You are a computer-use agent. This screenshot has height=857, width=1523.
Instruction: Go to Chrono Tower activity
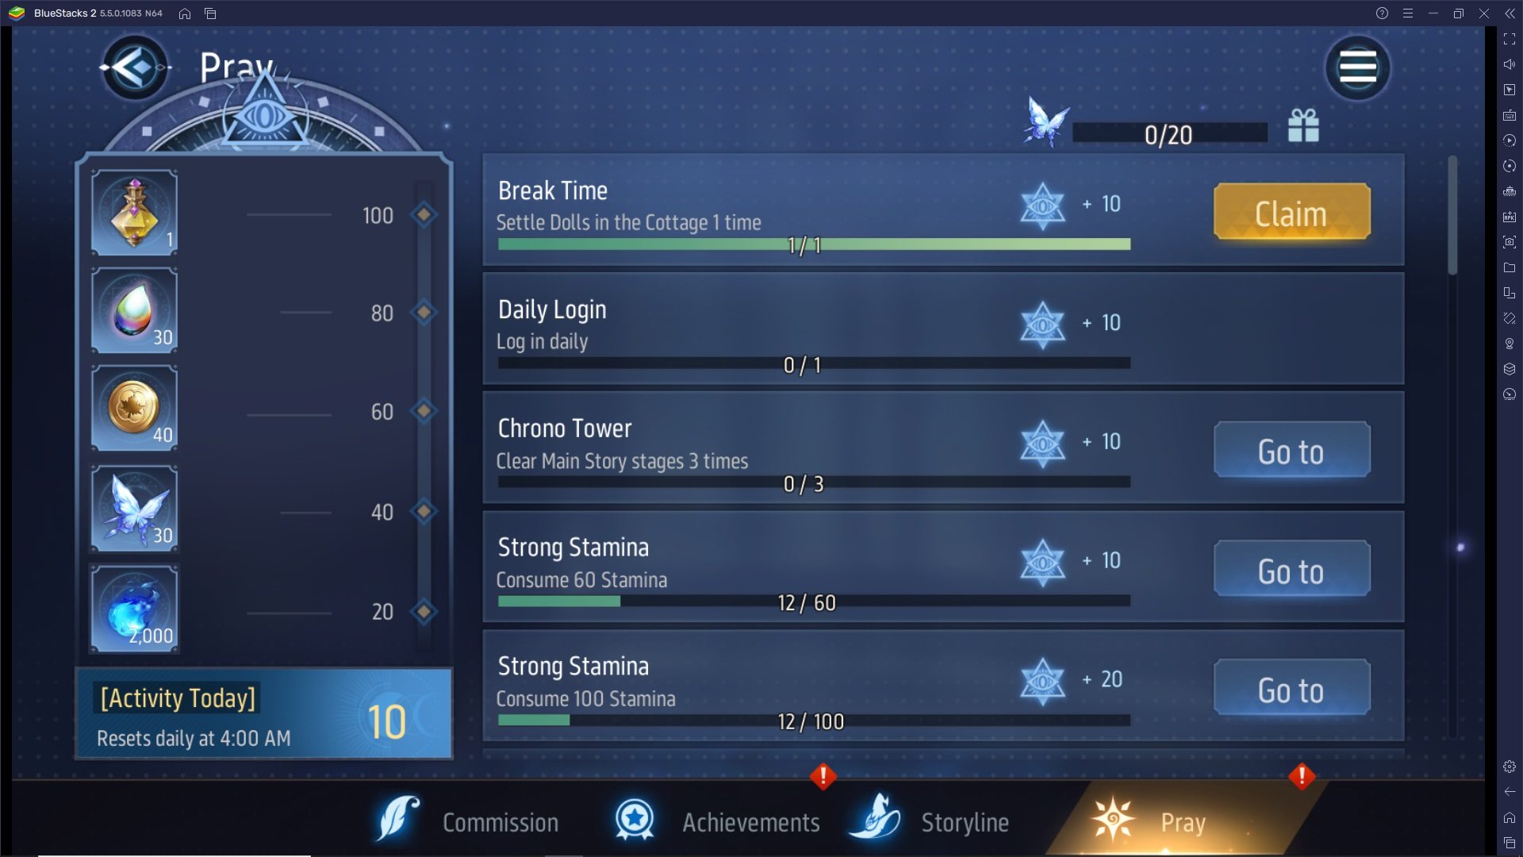1291,450
